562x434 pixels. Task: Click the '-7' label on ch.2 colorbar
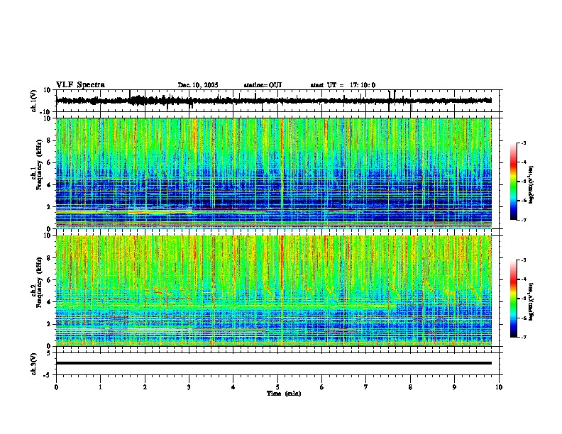524,337
